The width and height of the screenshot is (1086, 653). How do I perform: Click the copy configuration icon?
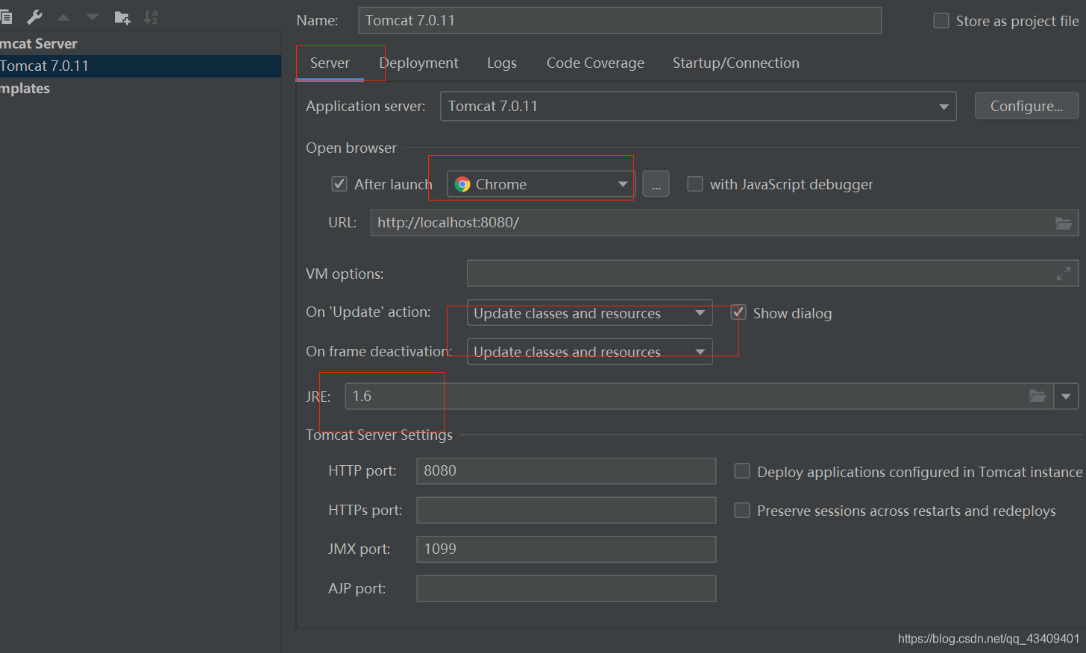pyautogui.click(x=6, y=17)
